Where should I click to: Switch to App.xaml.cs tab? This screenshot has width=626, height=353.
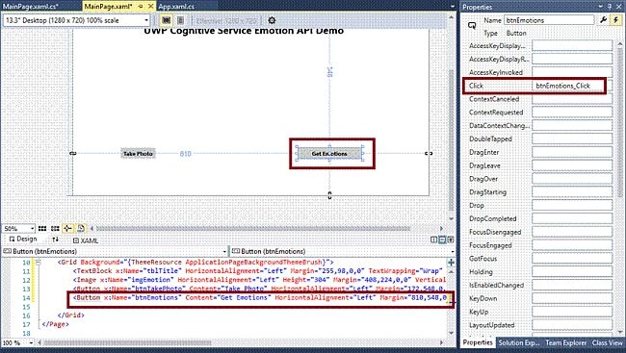[176, 7]
